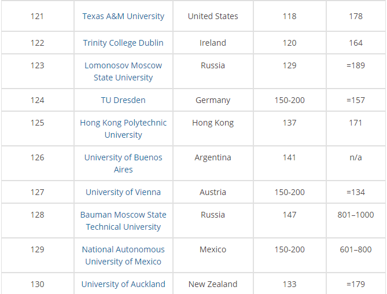Image resolution: width=387 pixels, height=294 pixels.
Task: Click the Ireland country cell
Action: pos(213,43)
